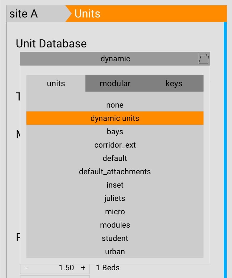Increase the 1.50 value with plus
This screenshot has height=278, width=232.
pyautogui.click(x=83, y=268)
